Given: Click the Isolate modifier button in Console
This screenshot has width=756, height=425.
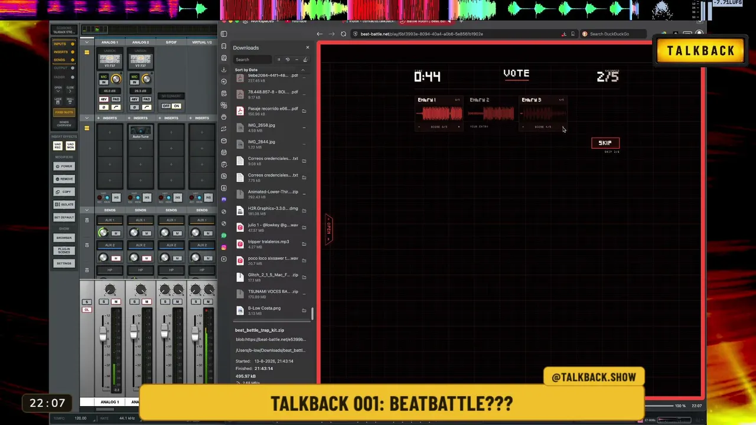Looking at the screenshot, I should (64, 204).
